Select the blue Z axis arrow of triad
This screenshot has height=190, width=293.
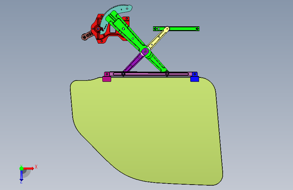pyautogui.click(x=21, y=176)
